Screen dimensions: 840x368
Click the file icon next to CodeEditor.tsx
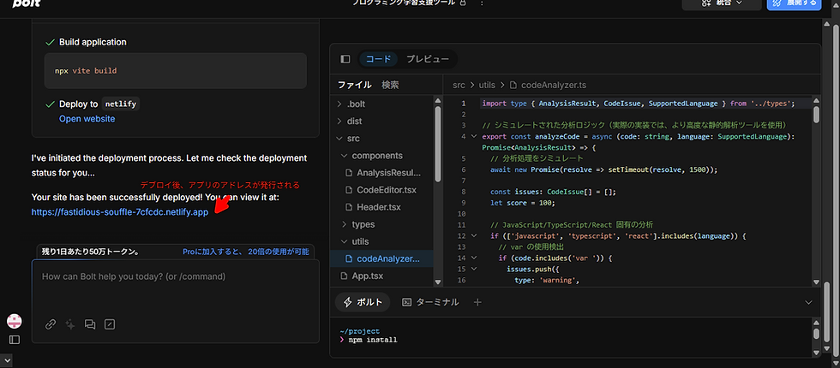349,190
